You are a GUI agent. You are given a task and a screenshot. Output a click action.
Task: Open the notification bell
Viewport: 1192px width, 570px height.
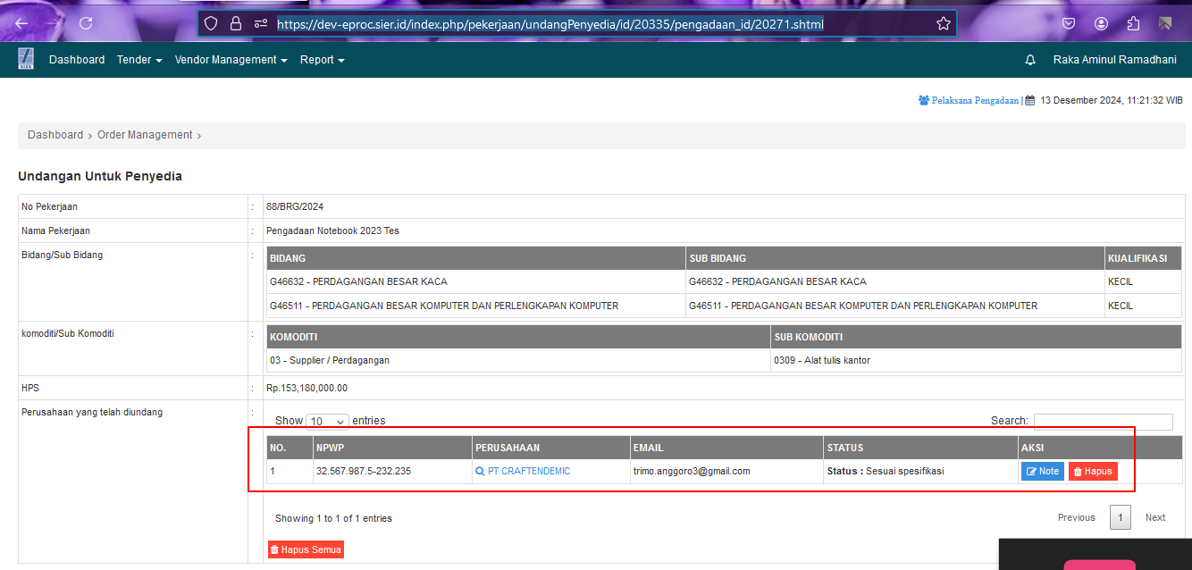pos(1030,60)
